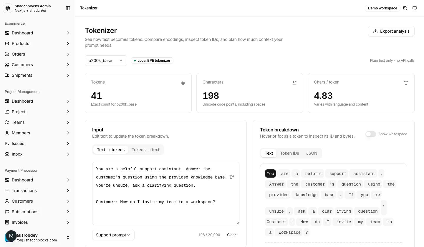The width and height of the screenshot is (424, 247).
Task: Click the "198 / 20,000" character counter
Action: coord(209,235)
